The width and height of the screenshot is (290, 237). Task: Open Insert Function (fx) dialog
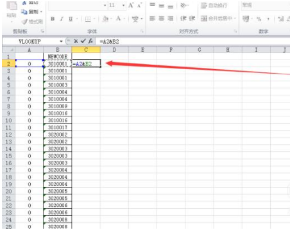point(90,41)
